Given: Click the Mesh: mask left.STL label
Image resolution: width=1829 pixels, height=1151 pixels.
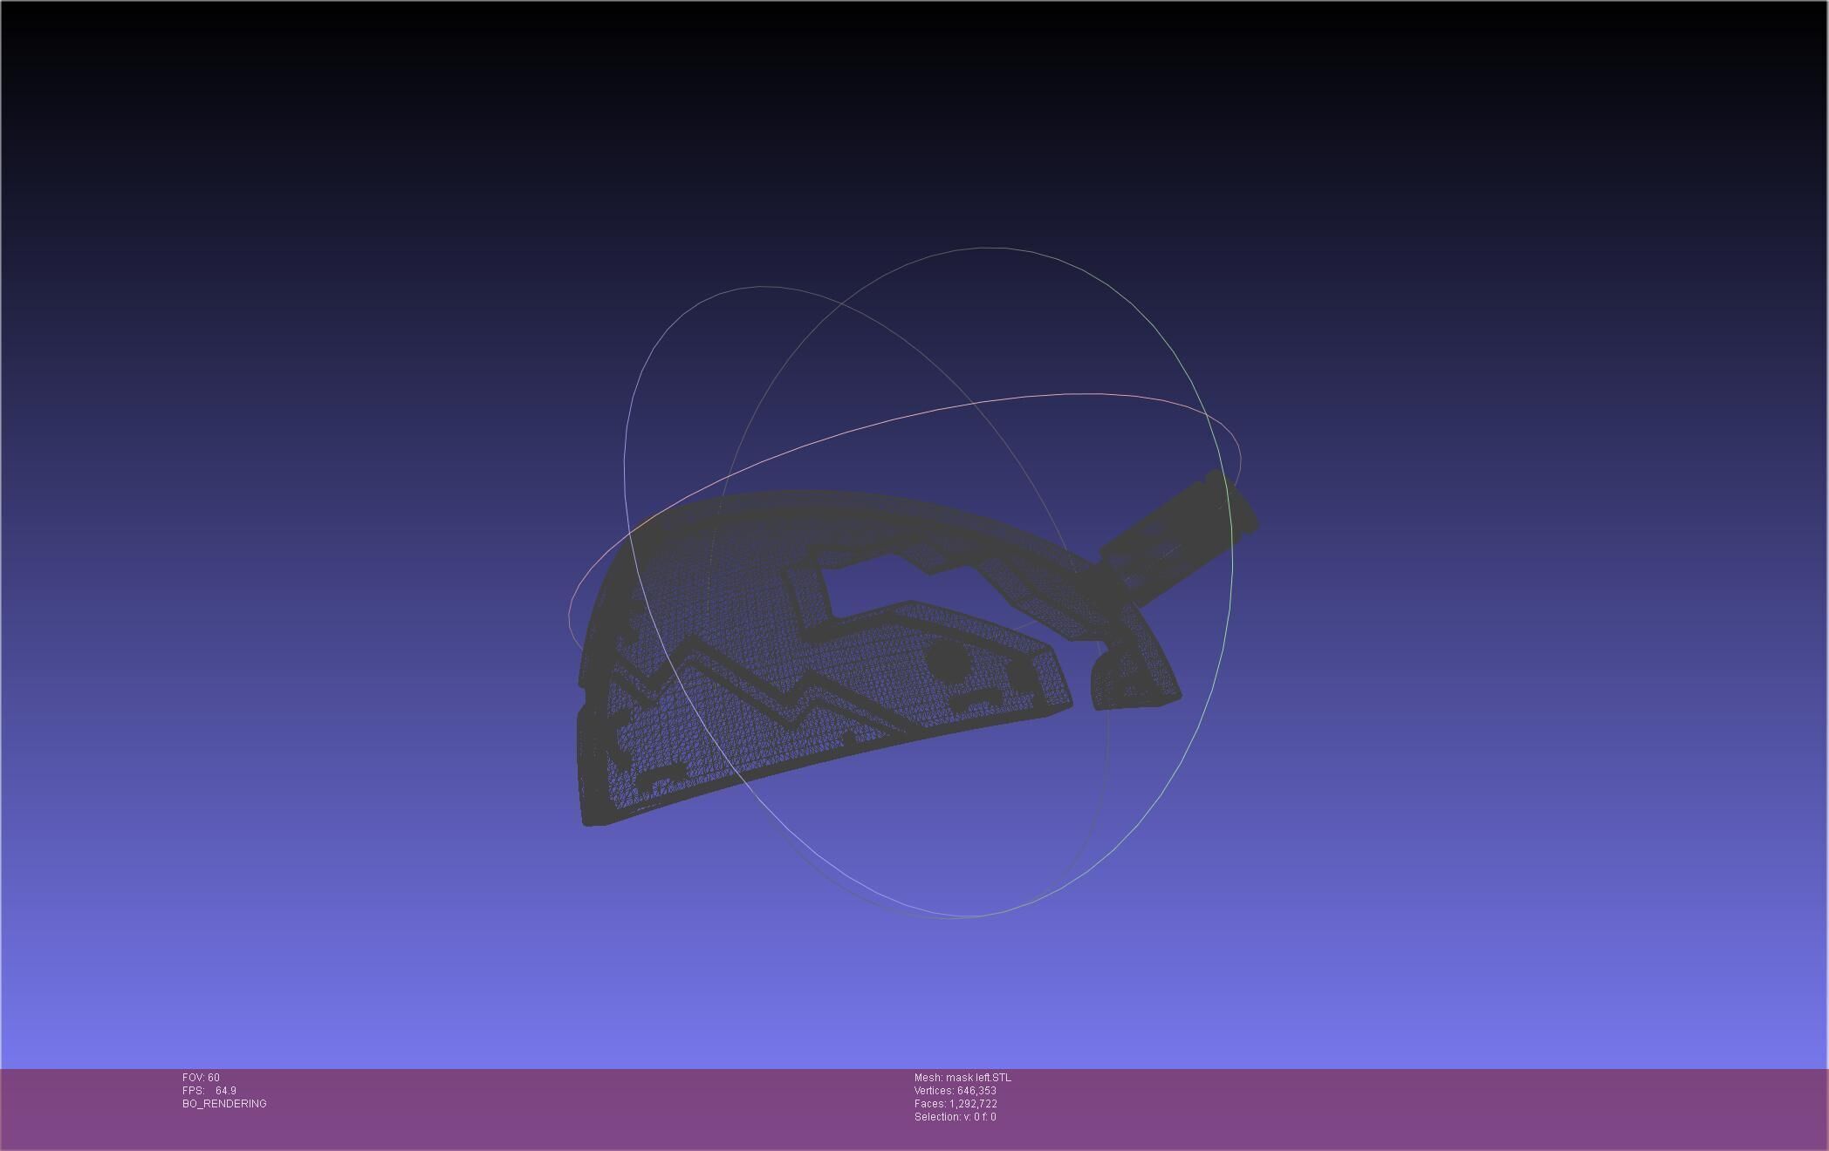Looking at the screenshot, I should pos(962,1078).
